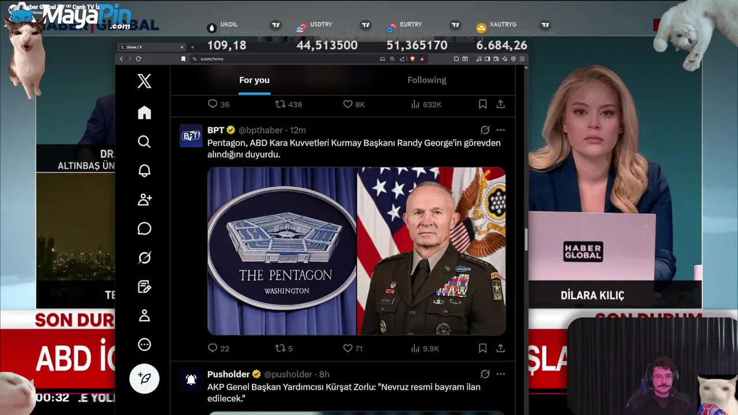
Task: Switch to the Following tab
Action: tap(427, 80)
